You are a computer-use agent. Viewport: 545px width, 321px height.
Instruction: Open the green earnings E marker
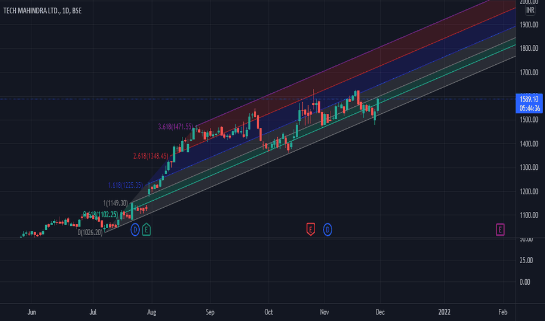click(x=146, y=229)
